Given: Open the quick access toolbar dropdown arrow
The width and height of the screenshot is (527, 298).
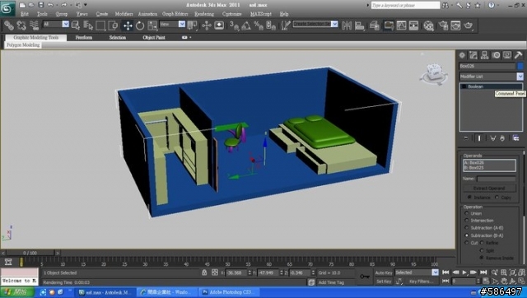Looking at the screenshot, I should [86, 5].
